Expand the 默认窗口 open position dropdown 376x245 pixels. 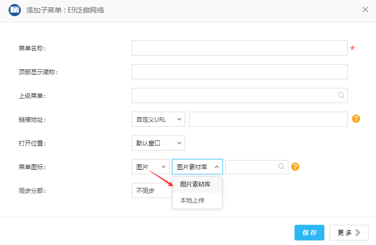[x=158, y=143]
